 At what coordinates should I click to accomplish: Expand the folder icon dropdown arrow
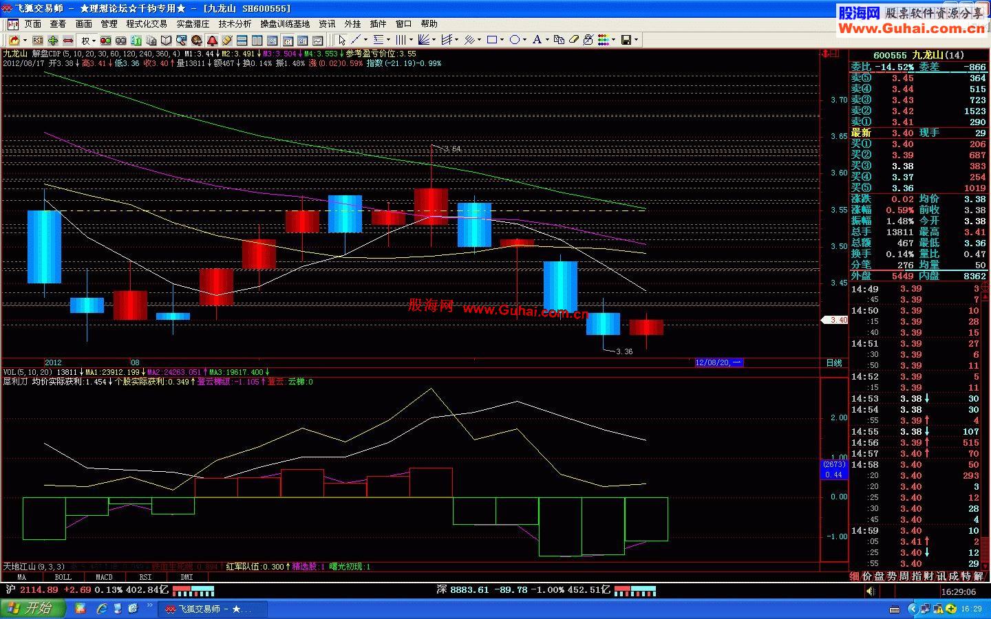pyautogui.click(x=25, y=41)
